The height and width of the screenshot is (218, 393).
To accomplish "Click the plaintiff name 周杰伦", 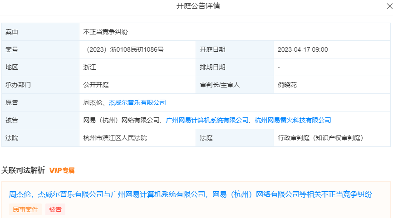I will pyautogui.click(x=93, y=102).
